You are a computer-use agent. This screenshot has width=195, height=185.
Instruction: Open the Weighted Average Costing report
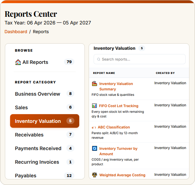pyautogui.click(x=122, y=175)
